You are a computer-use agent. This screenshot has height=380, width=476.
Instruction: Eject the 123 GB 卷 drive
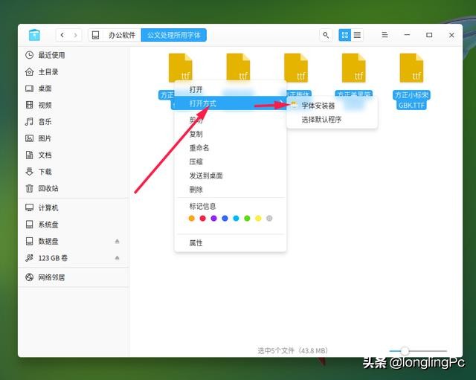click(118, 258)
